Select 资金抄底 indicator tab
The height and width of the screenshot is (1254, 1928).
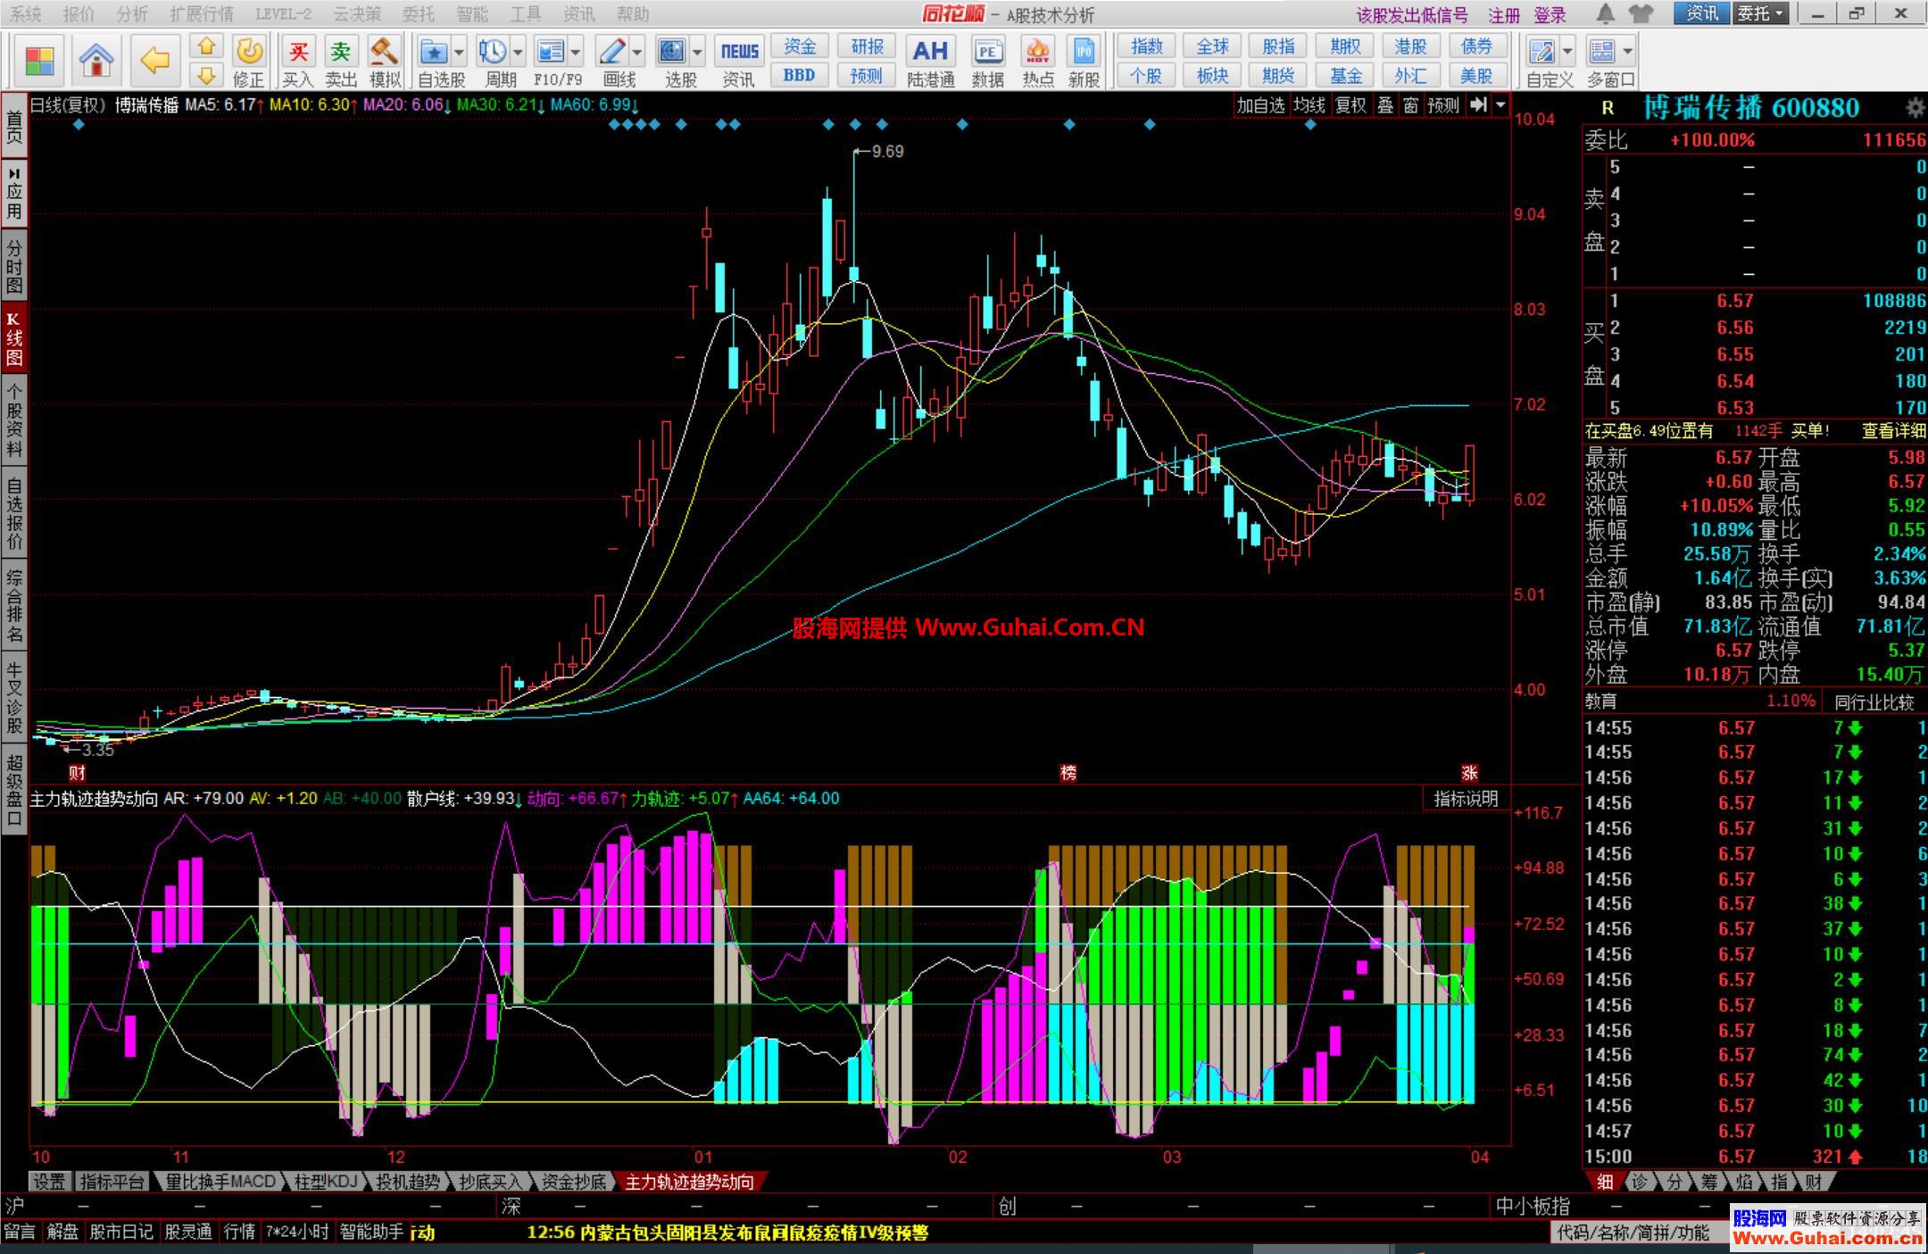click(x=574, y=1182)
